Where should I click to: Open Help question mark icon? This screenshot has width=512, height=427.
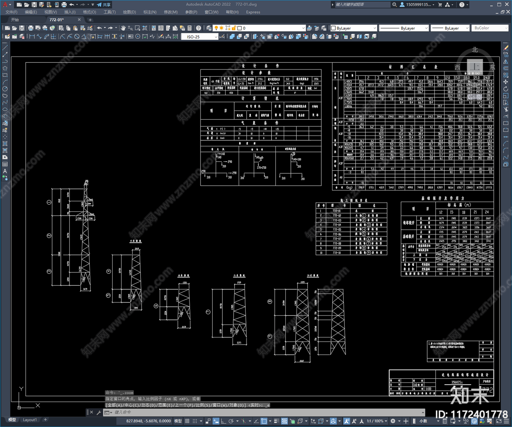point(199,28)
